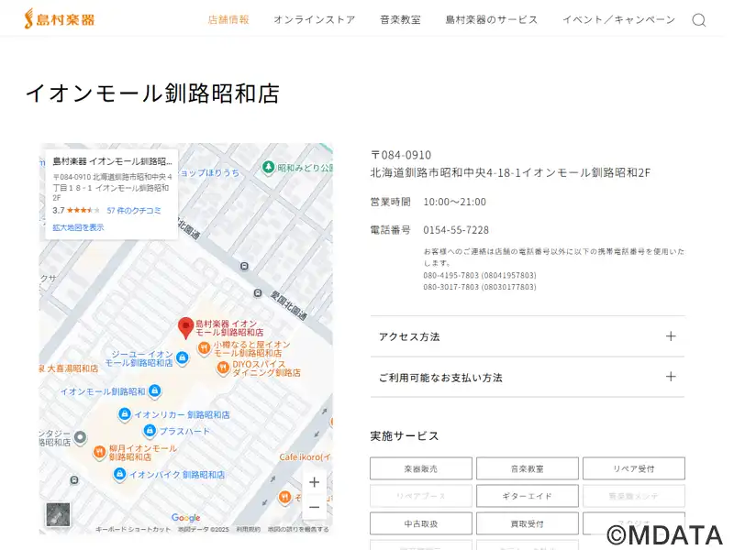Go to 音楽教室 in navigation
This screenshot has height=550, width=734.
[x=400, y=19]
